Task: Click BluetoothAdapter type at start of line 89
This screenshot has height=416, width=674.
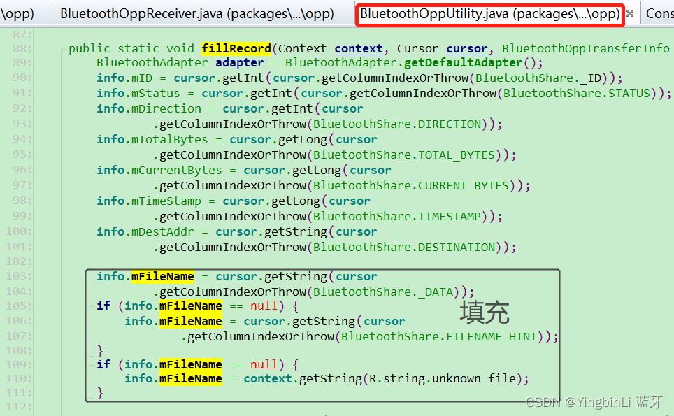Action: [152, 63]
